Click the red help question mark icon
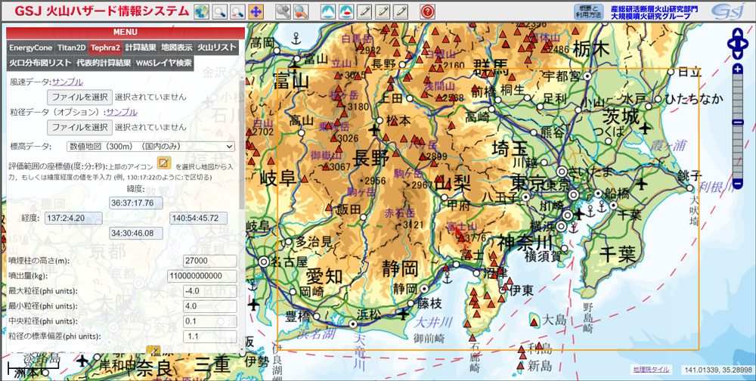The width and height of the screenshot is (756, 381). pos(427,11)
